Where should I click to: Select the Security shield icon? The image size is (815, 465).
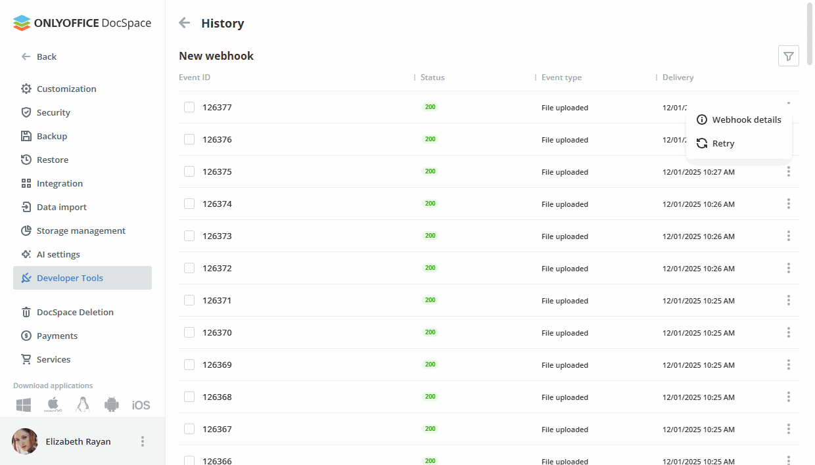tap(27, 112)
